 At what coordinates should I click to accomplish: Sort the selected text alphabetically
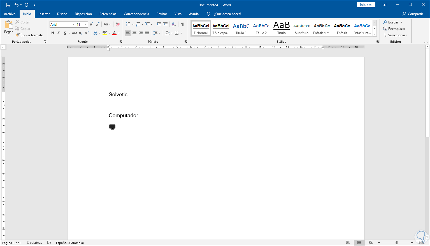tap(174, 25)
